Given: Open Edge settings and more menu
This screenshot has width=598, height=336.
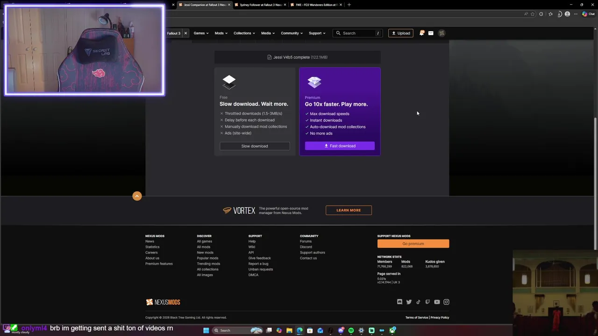Looking at the screenshot, I should [576, 14].
